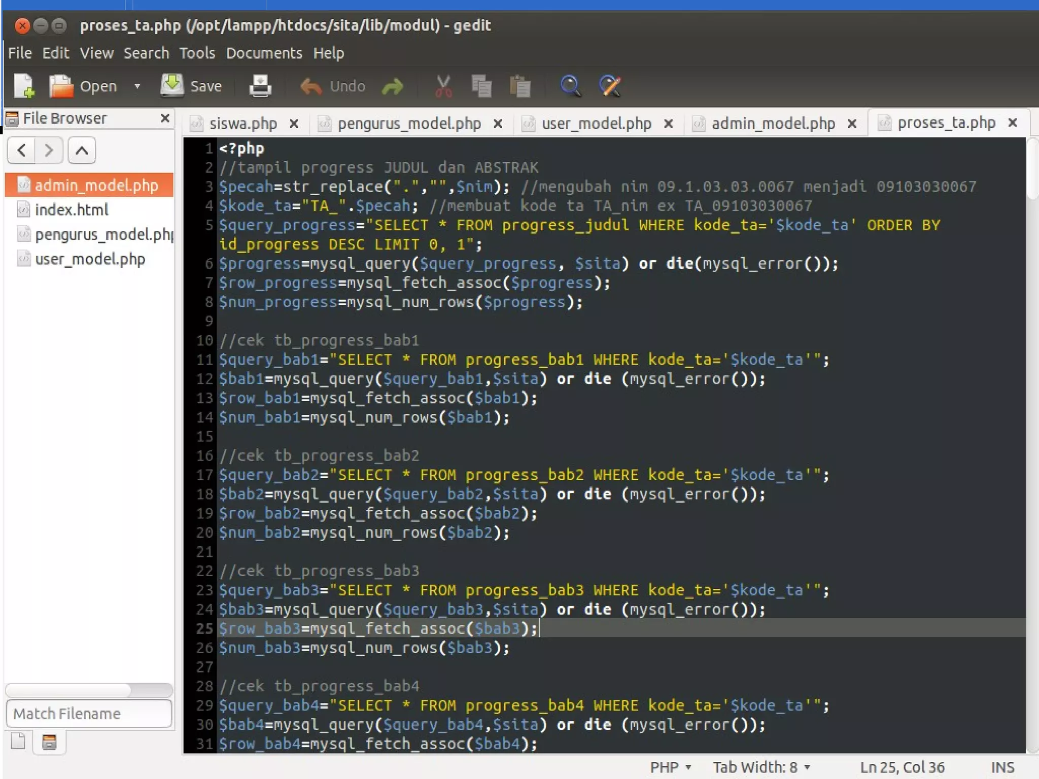1039x779 pixels.
Task: Click the green Redo arrow icon
Action: click(392, 86)
